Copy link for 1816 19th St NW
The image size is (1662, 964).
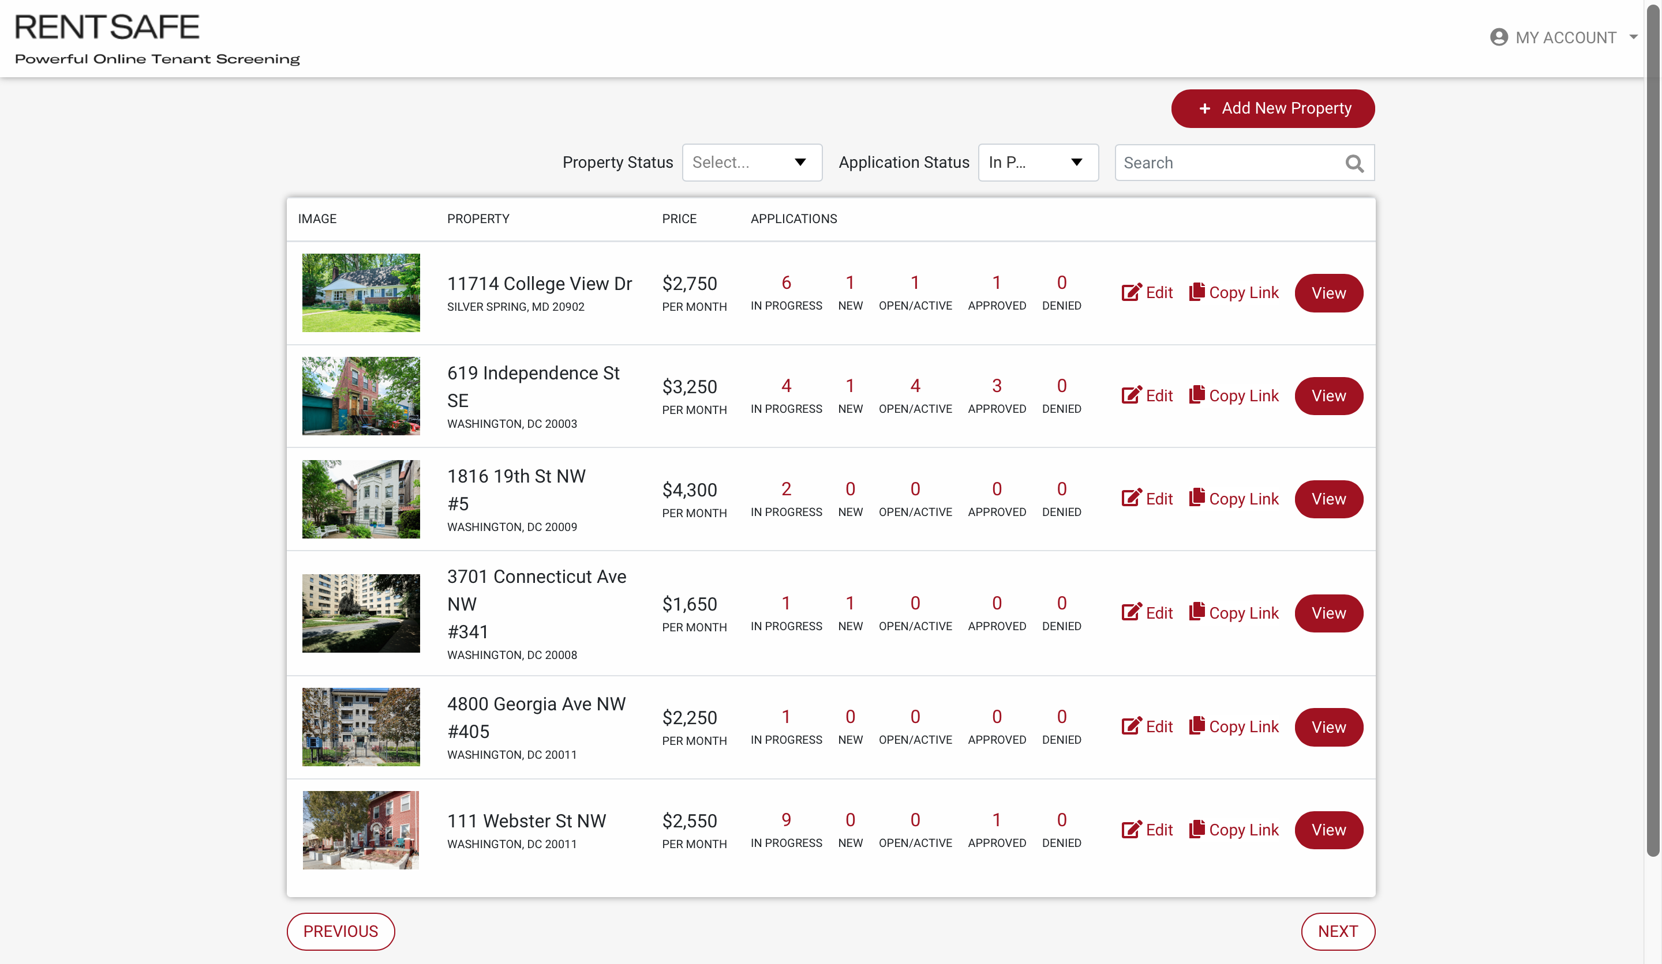click(1234, 499)
